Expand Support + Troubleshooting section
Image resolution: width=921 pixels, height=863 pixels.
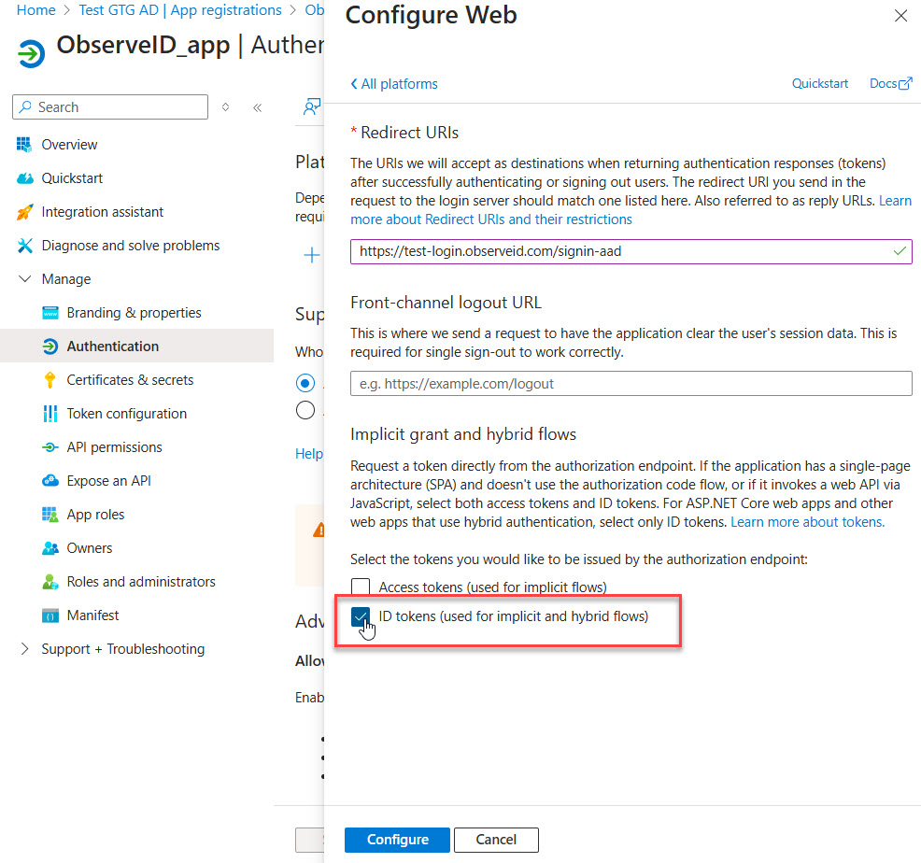(x=25, y=649)
